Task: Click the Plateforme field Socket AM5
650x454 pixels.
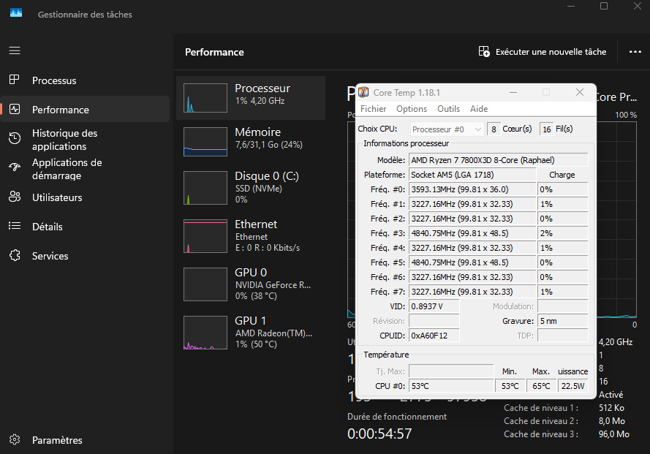Action: tap(472, 175)
